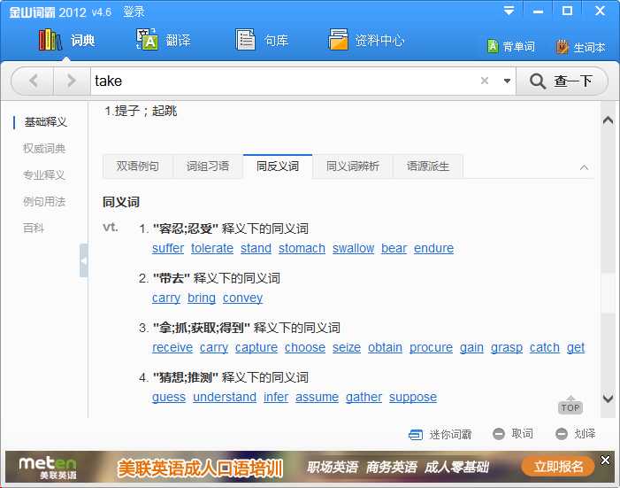This screenshot has height=488, width=620.
Task: Open the synonym link procure
Action: (x=431, y=347)
